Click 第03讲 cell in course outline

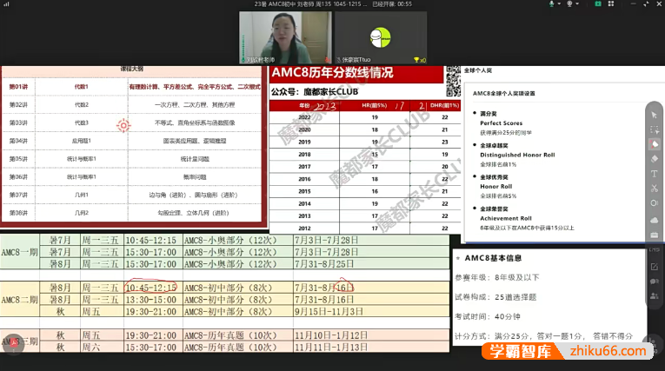(x=18, y=123)
